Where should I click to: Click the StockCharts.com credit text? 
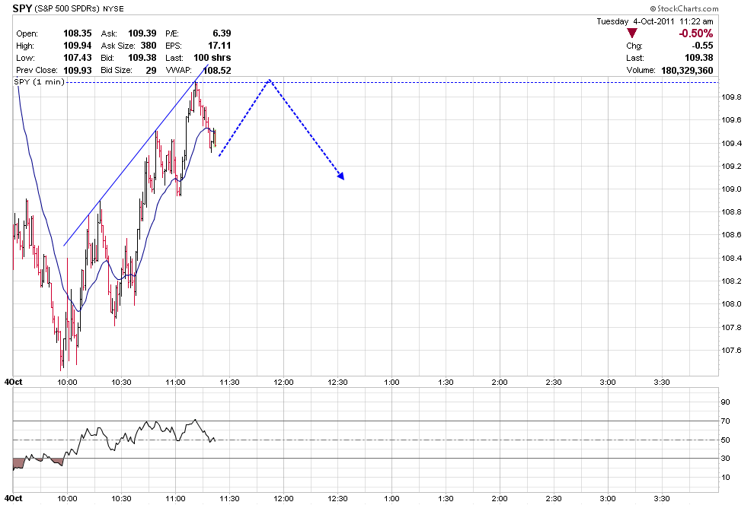[x=684, y=8]
